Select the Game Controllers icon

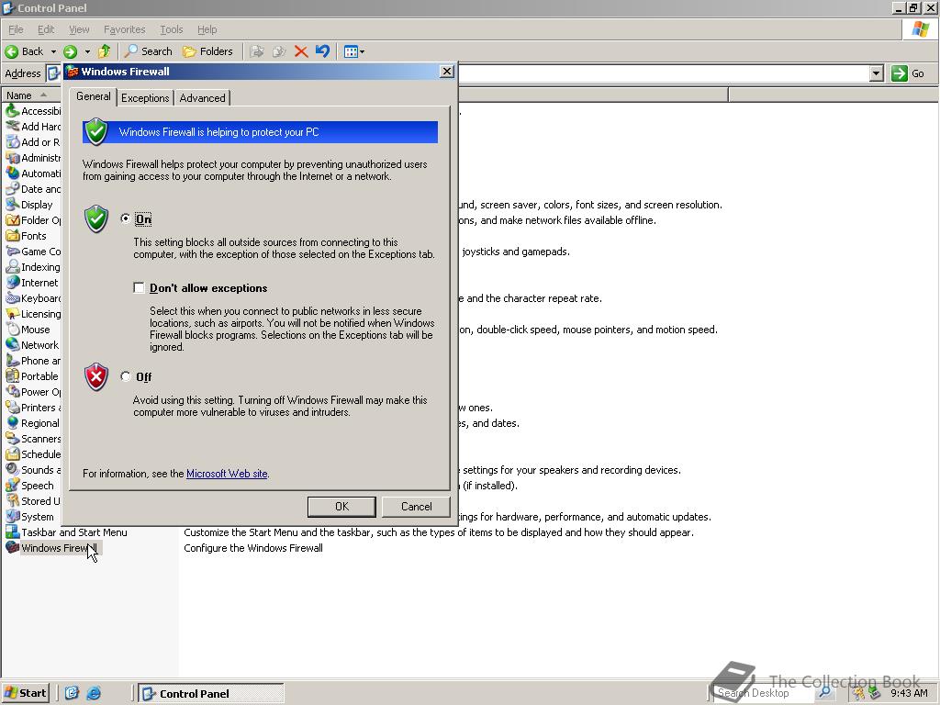click(x=13, y=252)
